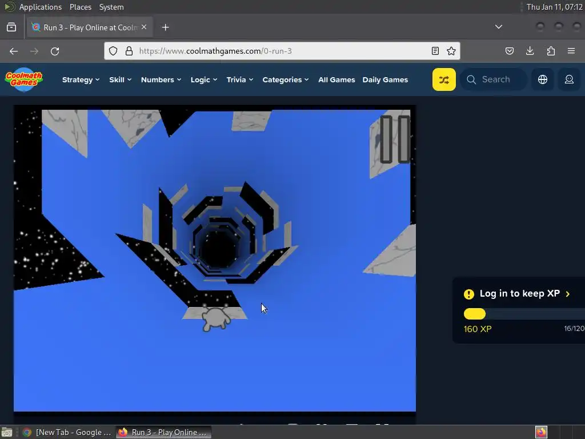
Task: Open the user account profile icon
Action: pyautogui.click(x=569, y=79)
